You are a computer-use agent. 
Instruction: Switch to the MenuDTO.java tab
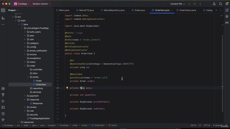[x=85, y=10]
